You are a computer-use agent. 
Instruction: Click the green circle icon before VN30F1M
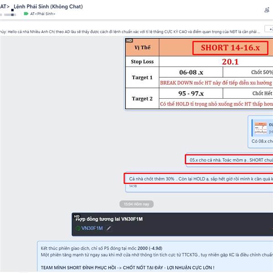(x=78, y=228)
